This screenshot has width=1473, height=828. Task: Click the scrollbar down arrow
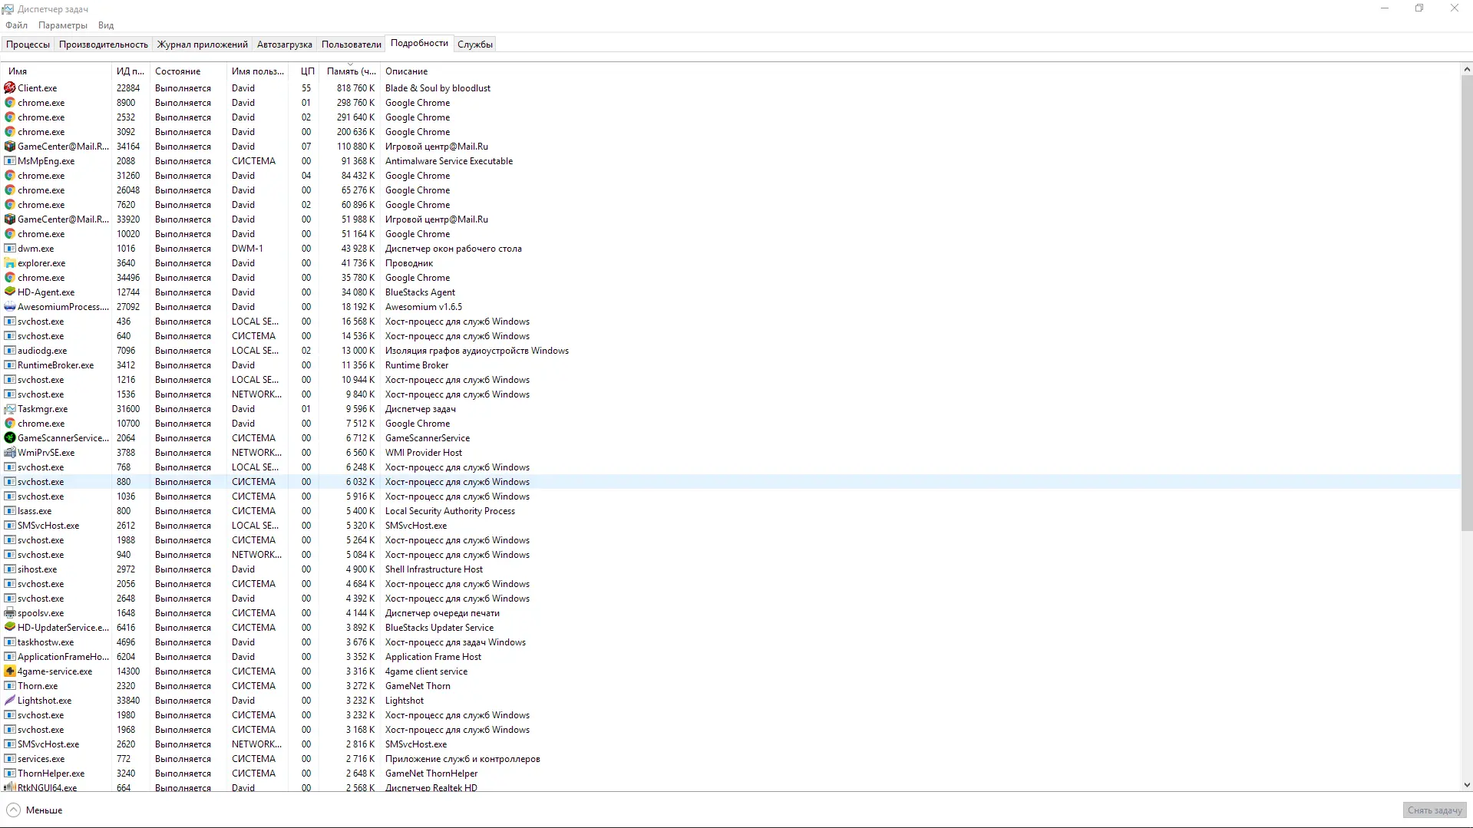tap(1467, 785)
